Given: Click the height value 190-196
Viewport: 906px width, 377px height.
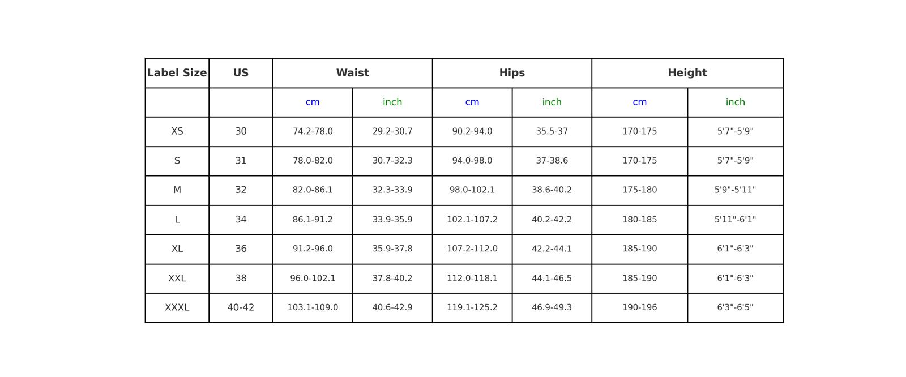Looking at the screenshot, I should point(639,307).
